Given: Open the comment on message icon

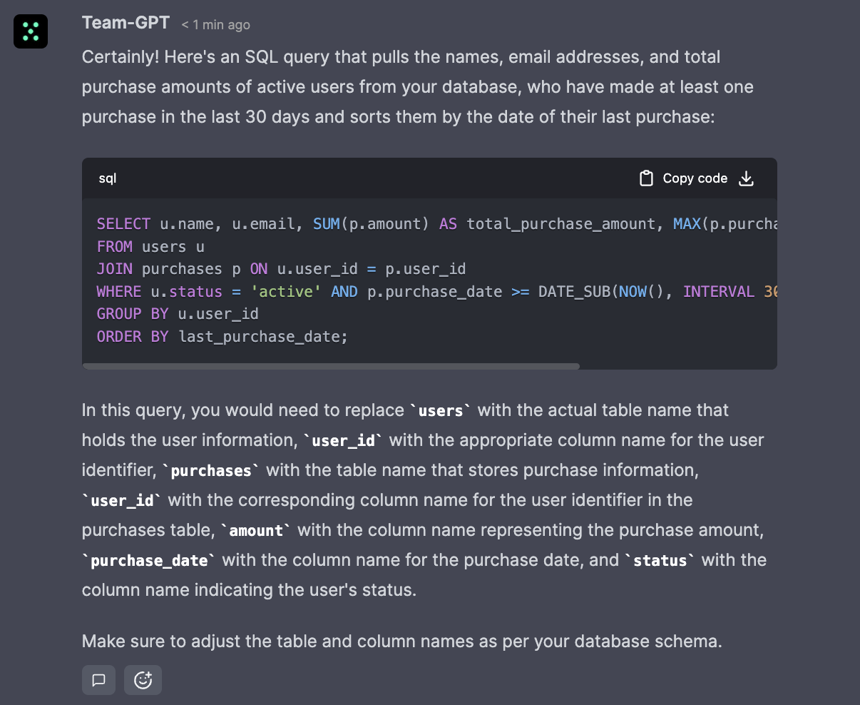Looking at the screenshot, I should point(99,680).
